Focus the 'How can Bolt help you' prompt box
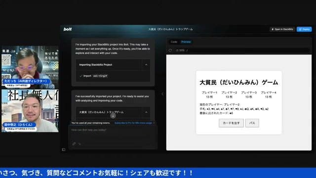316x178 pixels. 113,134
